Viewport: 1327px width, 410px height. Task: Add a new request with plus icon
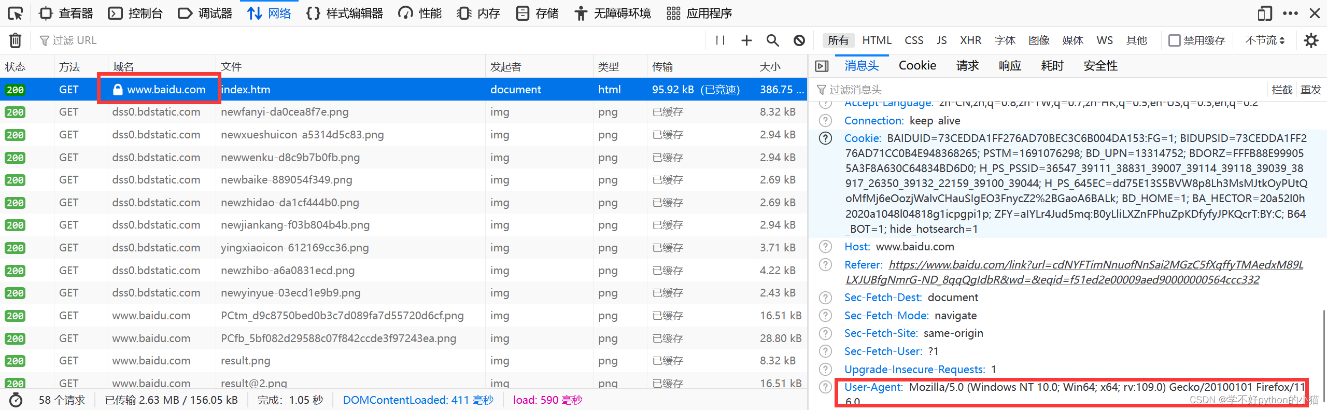746,40
